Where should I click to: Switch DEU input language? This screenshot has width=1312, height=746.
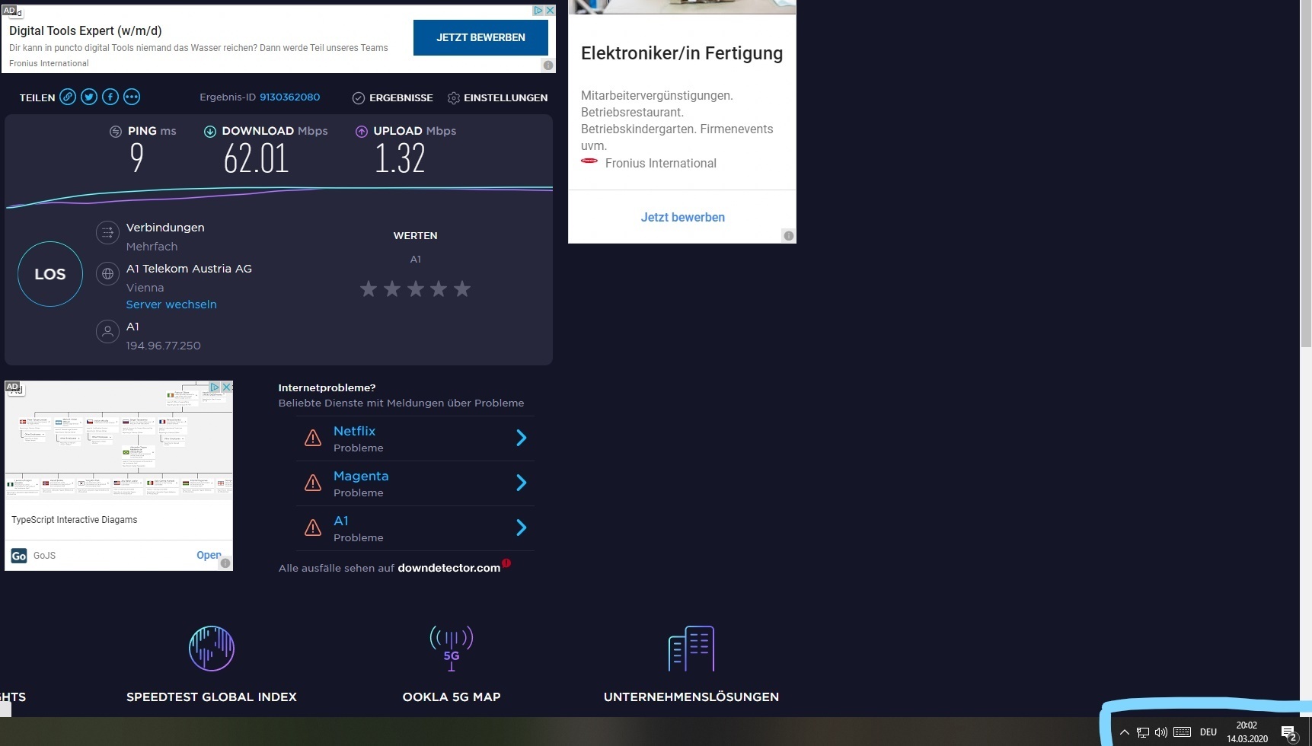1208,732
